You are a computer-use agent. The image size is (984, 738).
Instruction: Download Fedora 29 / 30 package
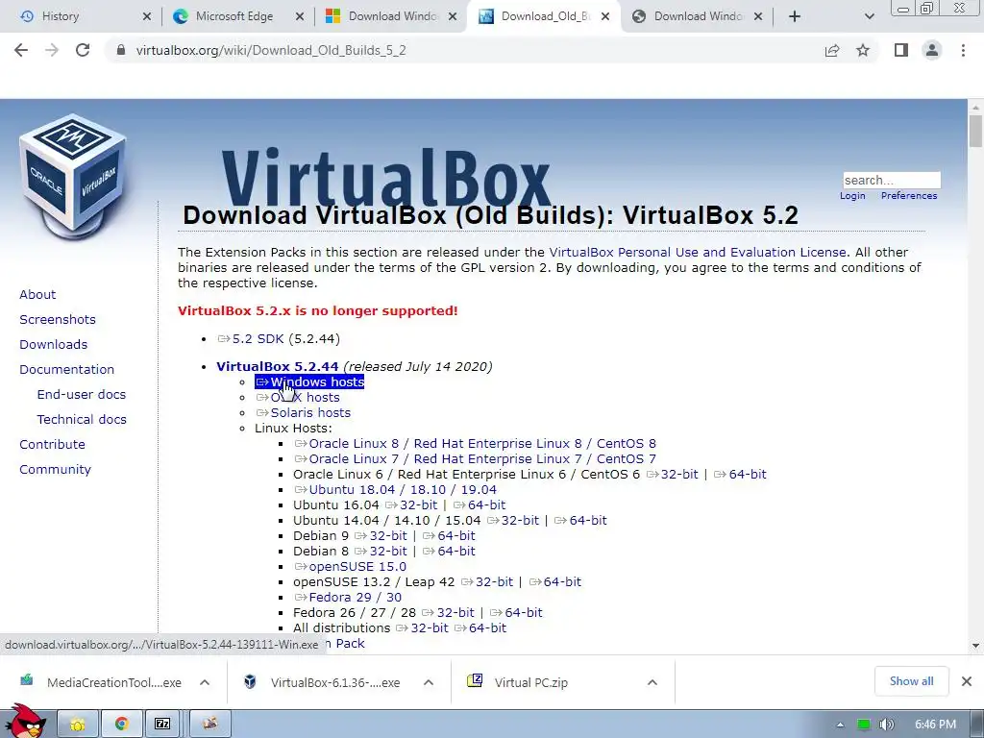coord(348,598)
